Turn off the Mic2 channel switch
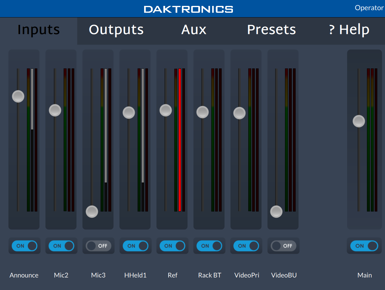Image resolution: width=385 pixels, height=290 pixels. point(61,246)
